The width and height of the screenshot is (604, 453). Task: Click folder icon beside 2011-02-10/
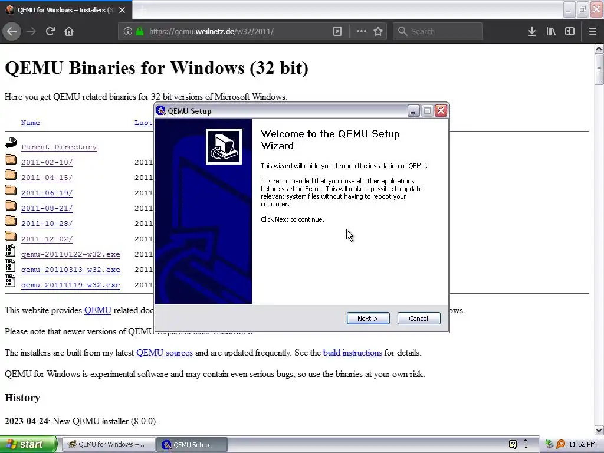[x=11, y=159]
